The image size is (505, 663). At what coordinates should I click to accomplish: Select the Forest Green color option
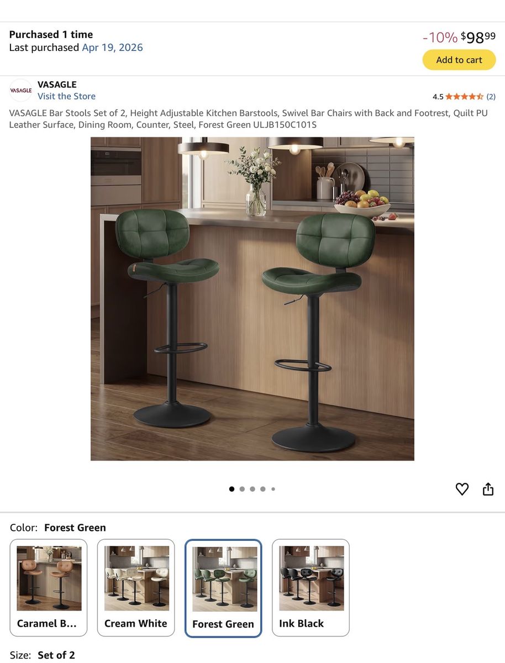(x=223, y=588)
